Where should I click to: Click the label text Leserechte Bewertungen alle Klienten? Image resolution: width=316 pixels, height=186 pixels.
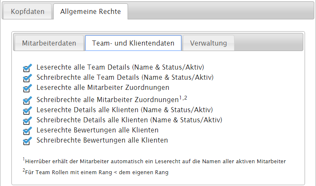[x=97, y=130]
